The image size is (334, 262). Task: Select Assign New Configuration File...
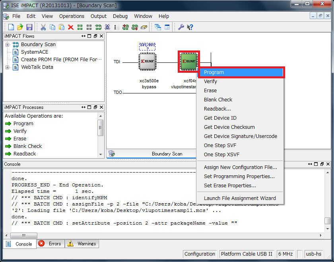pyautogui.click(x=240, y=167)
